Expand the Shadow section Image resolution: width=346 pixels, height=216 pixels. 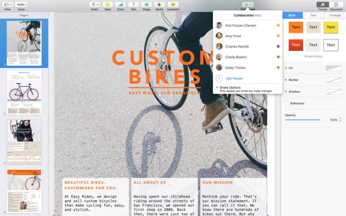click(x=285, y=91)
